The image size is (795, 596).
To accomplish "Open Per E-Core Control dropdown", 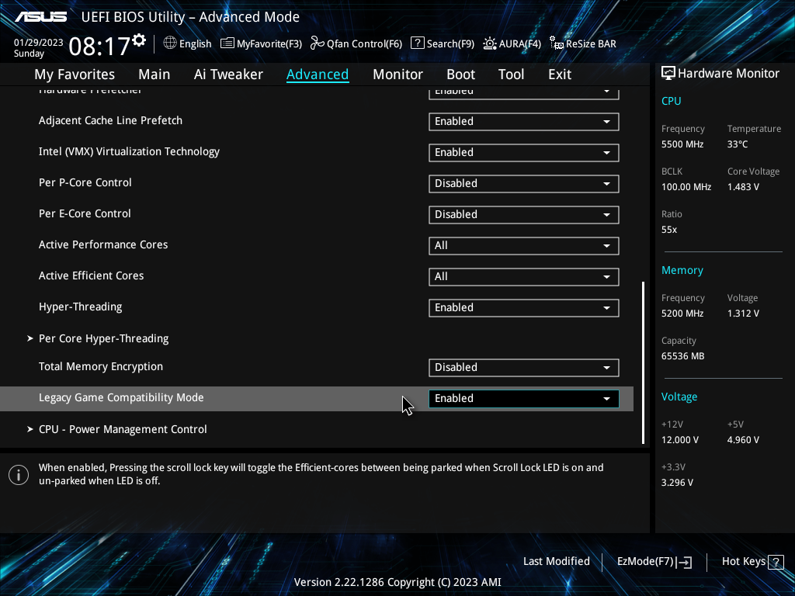I will point(524,214).
